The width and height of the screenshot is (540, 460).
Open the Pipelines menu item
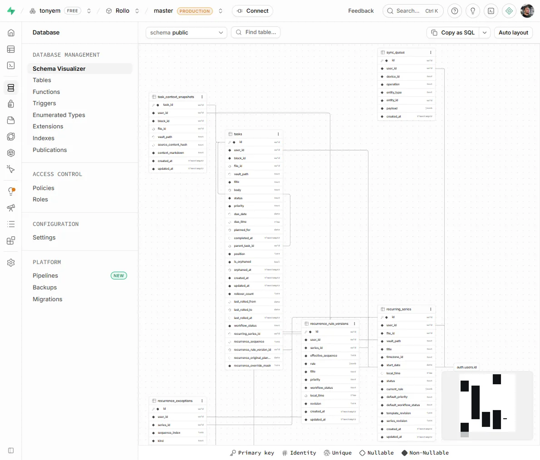(45, 275)
